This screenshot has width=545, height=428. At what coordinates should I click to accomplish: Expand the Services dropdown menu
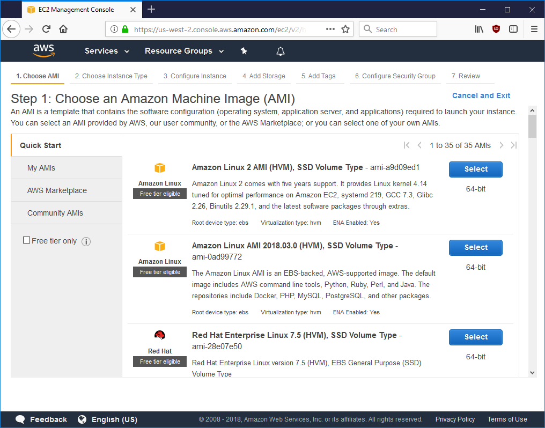click(x=107, y=51)
